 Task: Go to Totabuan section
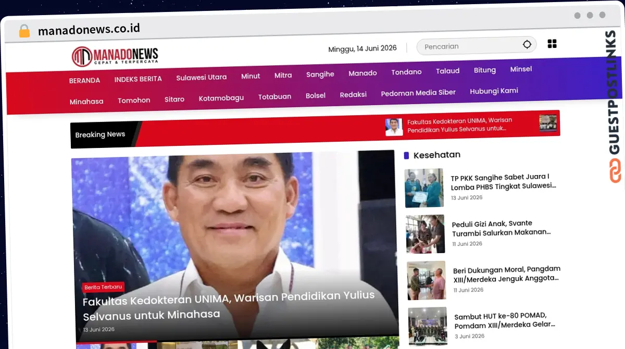[274, 96]
